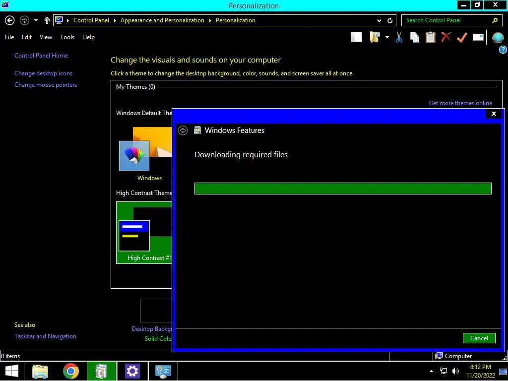The height and width of the screenshot is (381, 508).
Task: Minimize the Personalization window
Action: (464, 4)
